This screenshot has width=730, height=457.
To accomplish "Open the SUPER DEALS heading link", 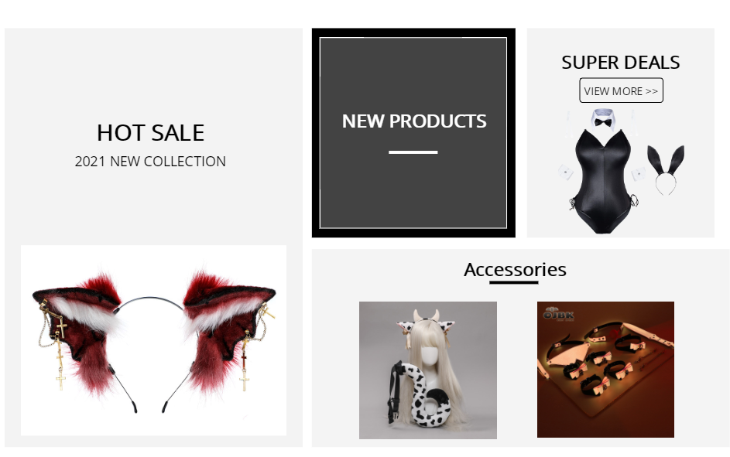I will coord(621,63).
